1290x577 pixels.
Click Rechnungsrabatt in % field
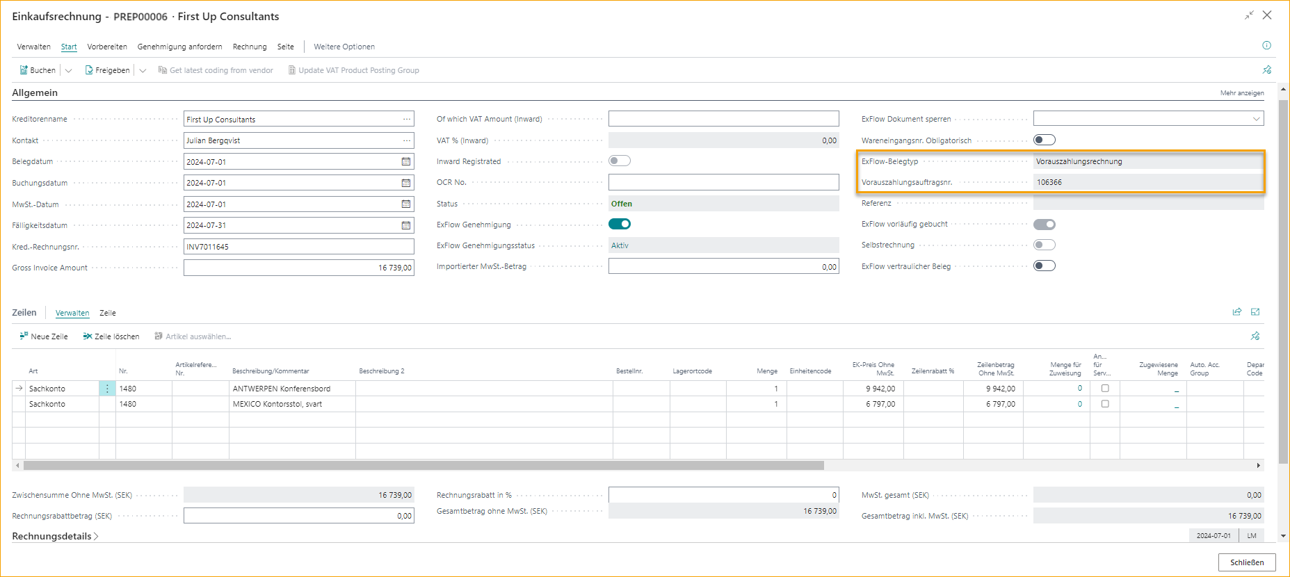click(724, 495)
